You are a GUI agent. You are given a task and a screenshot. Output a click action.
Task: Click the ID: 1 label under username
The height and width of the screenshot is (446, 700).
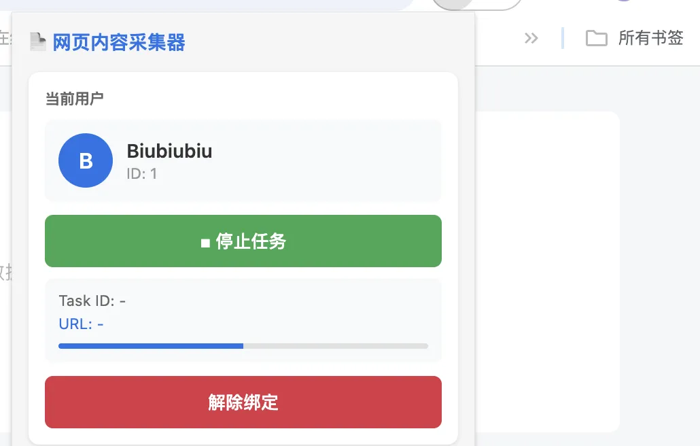[142, 173]
